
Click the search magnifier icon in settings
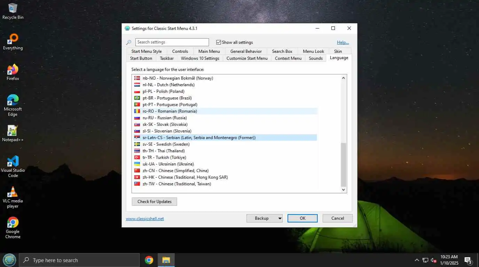coord(129,42)
